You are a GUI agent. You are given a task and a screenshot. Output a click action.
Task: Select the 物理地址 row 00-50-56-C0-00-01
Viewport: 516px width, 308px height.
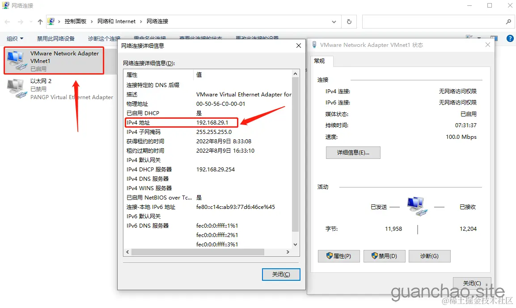click(x=207, y=104)
